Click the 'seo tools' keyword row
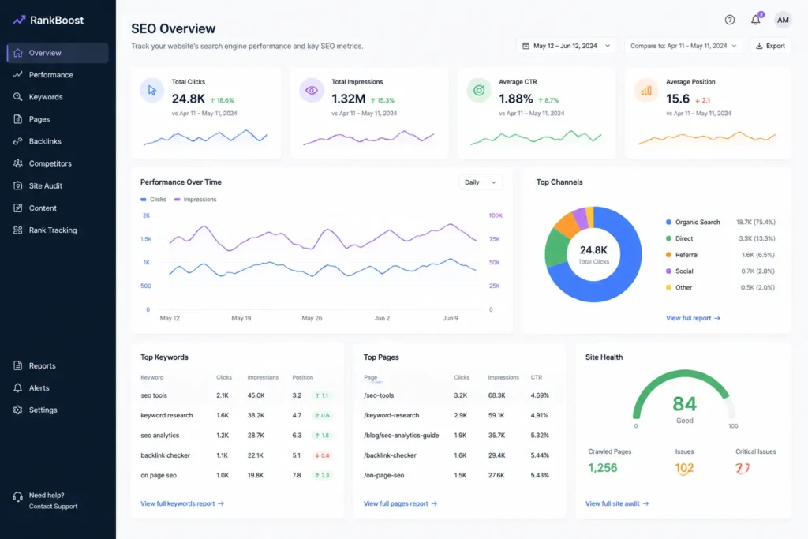 pyautogui.click(x=237, y=395)
